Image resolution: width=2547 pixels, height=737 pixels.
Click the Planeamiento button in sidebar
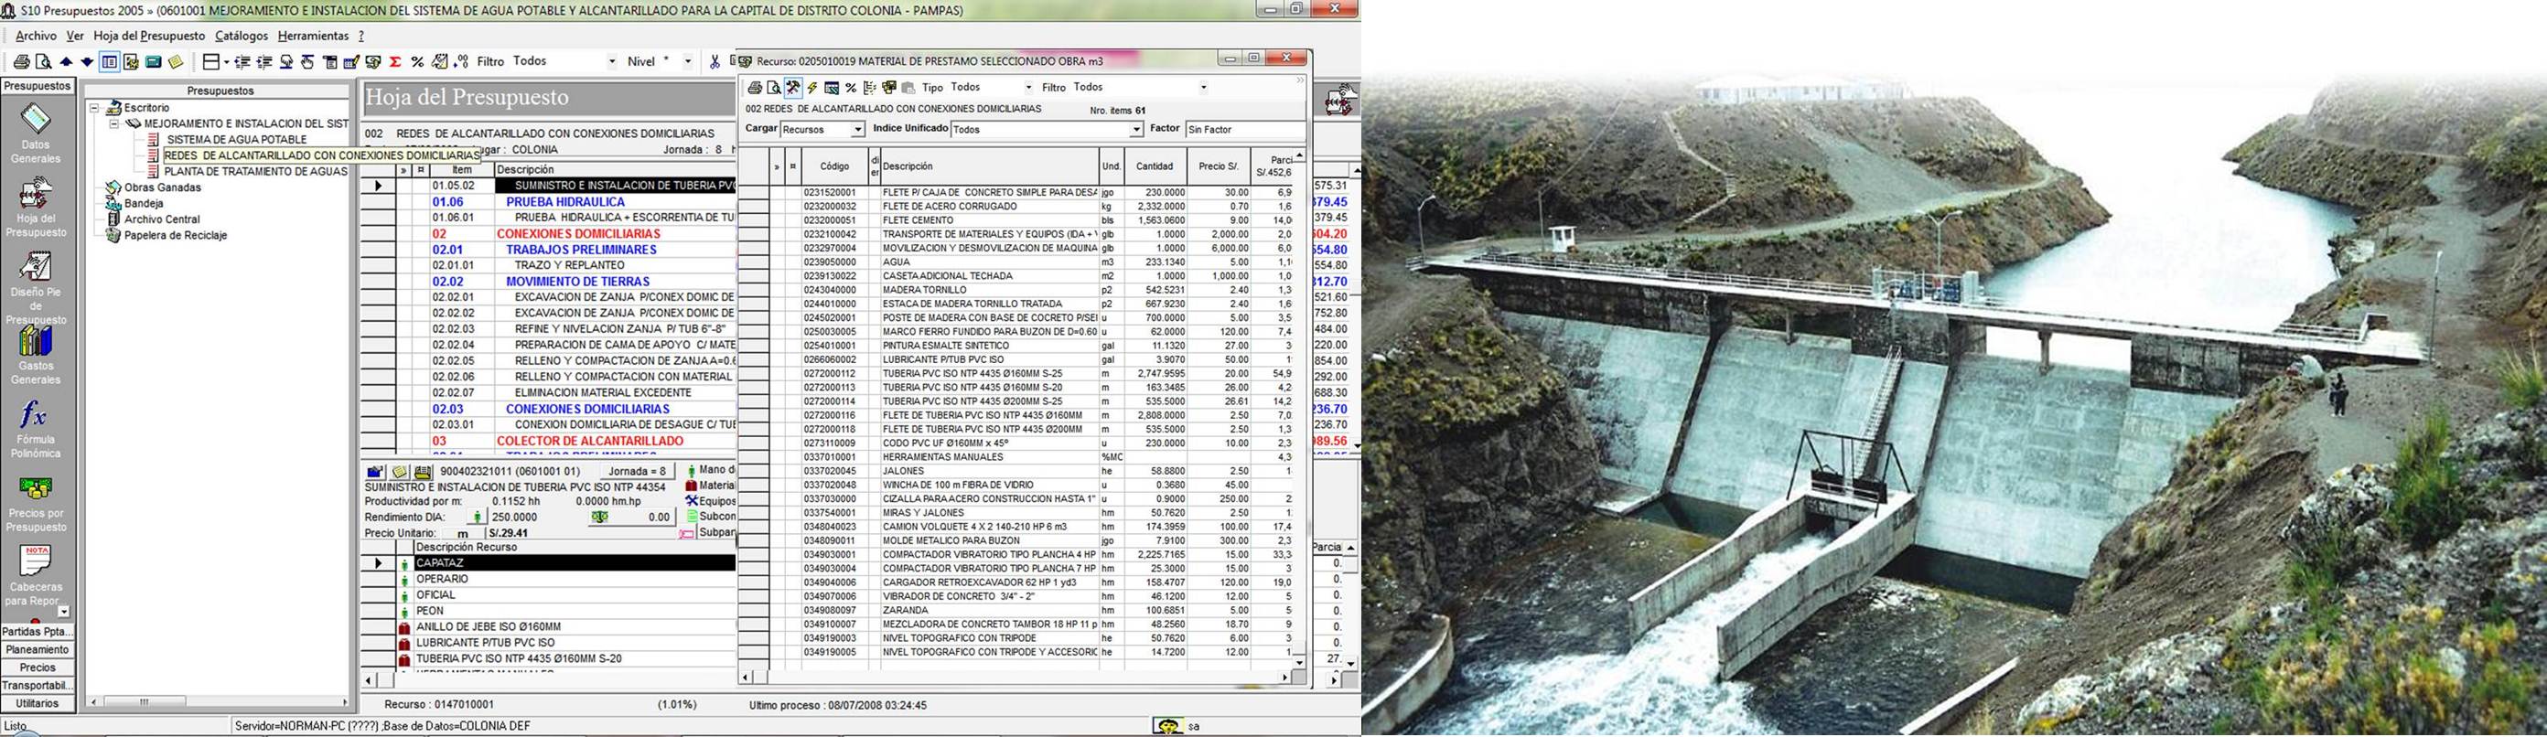coord(38,650)
